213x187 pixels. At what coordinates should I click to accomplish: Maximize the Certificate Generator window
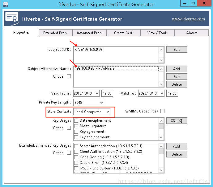tap(193, 3)
